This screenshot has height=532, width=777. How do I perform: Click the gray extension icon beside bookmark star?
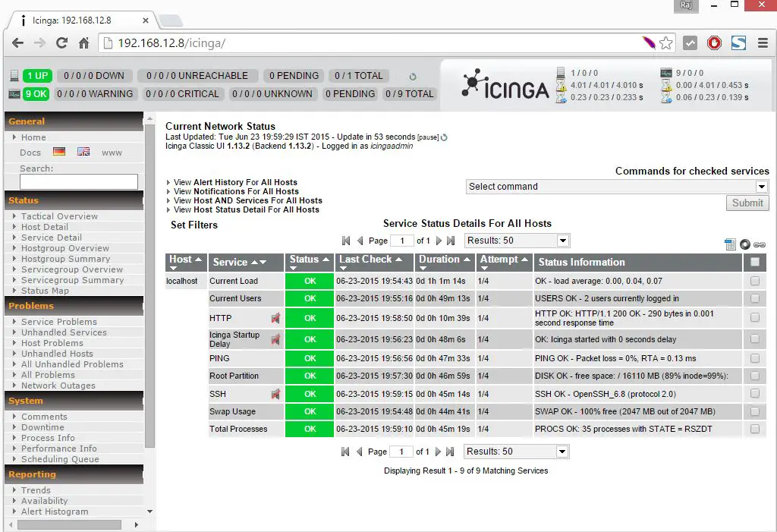click(x=690, y=43)
